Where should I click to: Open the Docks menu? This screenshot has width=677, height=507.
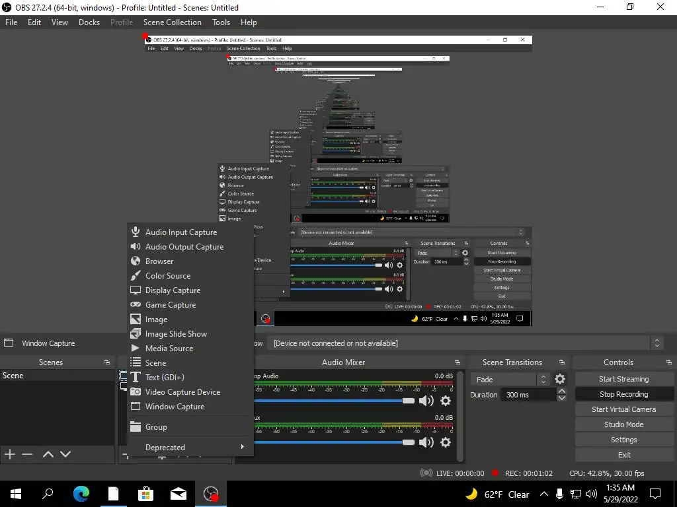89,22
